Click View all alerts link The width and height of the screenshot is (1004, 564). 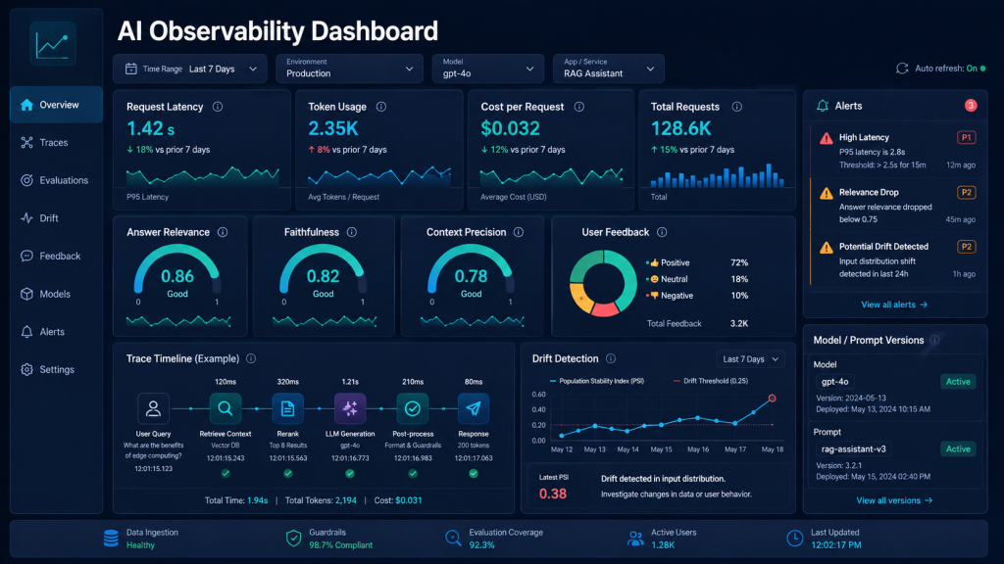click(x=894, y=305)
